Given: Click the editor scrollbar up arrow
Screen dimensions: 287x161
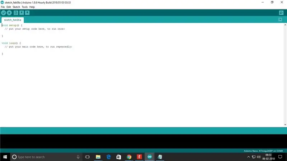Looking at the screenshot, I should click(x=285, y=25).
